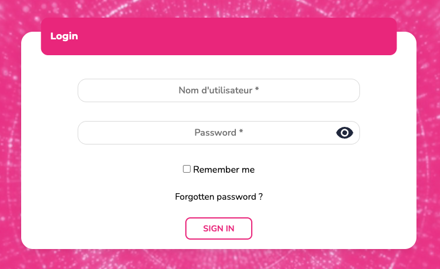This screenshot has height=269, width=440.
Task: Click the pink Login banner
Action: (219, 36)
